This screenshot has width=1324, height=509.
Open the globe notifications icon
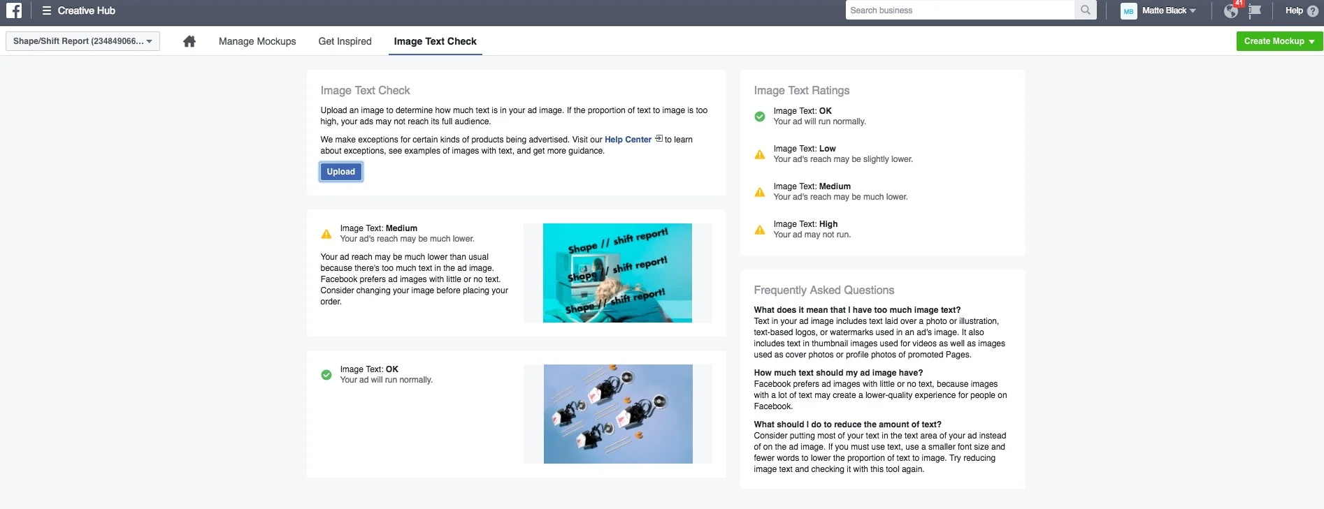1231,10
